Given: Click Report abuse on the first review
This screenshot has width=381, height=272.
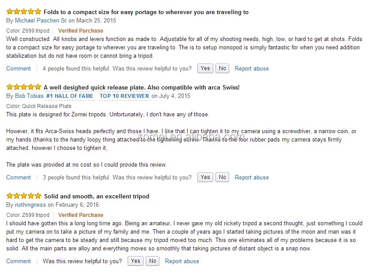Looking at the screenshot, I should (x=252, y=68).
